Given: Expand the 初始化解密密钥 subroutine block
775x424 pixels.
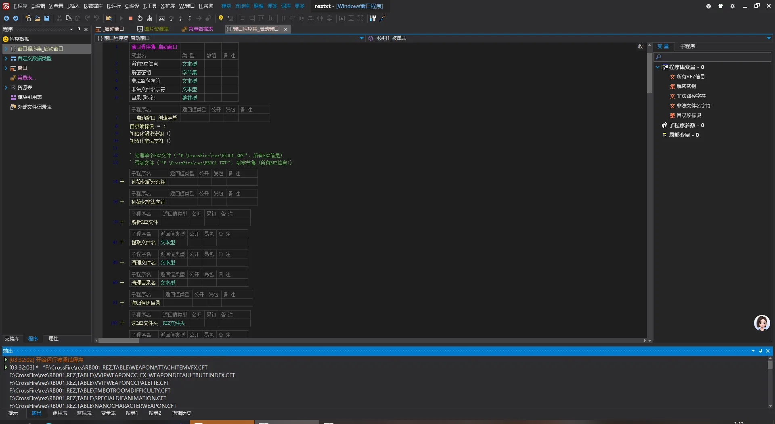Looking at the screenshot, I should pos(122,182).
